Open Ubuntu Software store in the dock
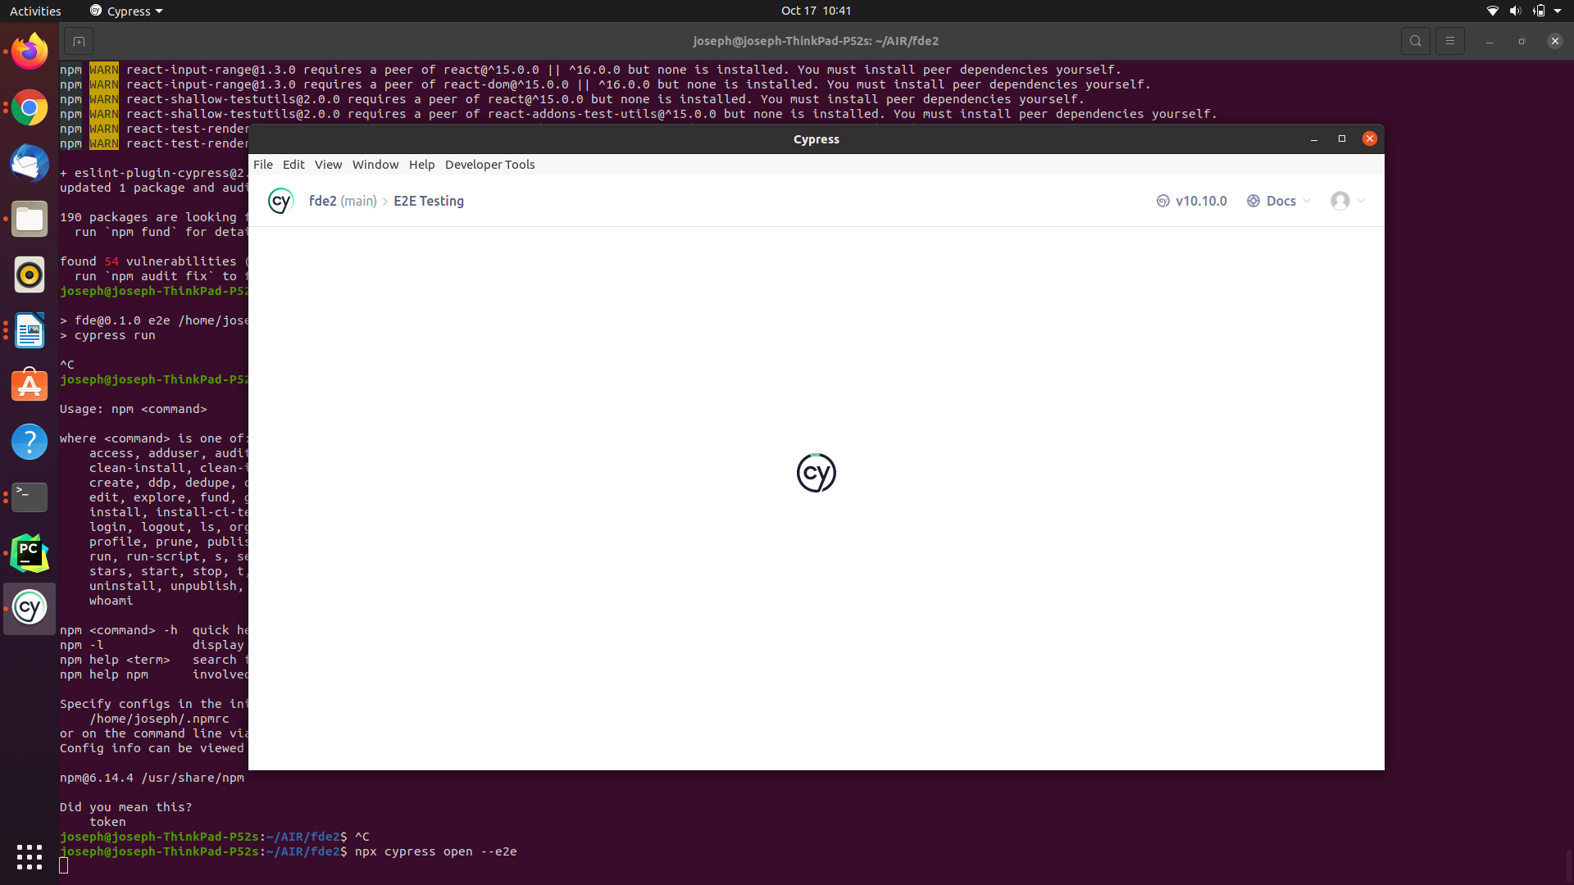Screen dimensions: 1574x885 click(30, 386)
